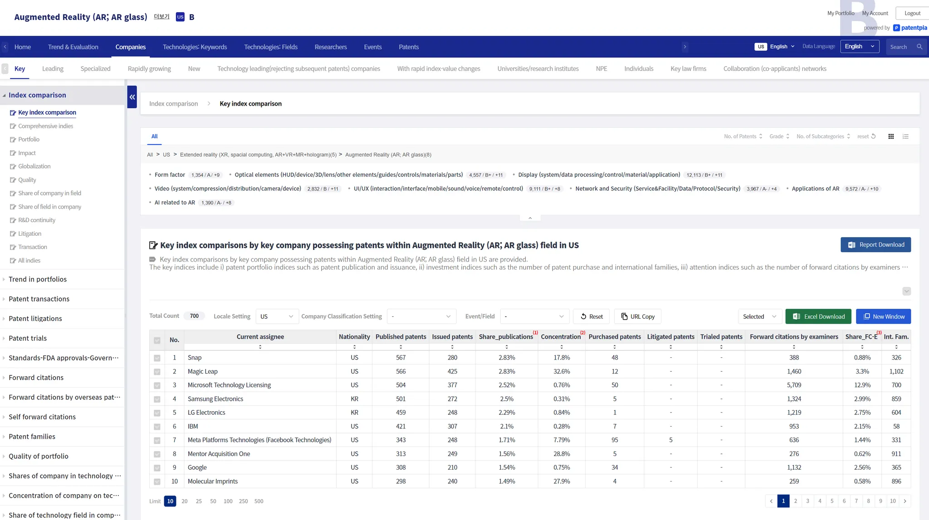Open the Researchers navigation tab
This screenshot has width=929, height=520.
pos(330,47)
